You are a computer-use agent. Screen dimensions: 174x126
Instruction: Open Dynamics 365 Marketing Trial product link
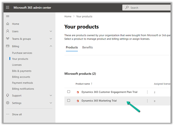pyautogui.click(x=99, y=101)
